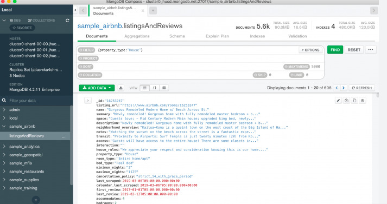
Task: Open the query history ellipsis menu
Action: (x=371, y=50)
